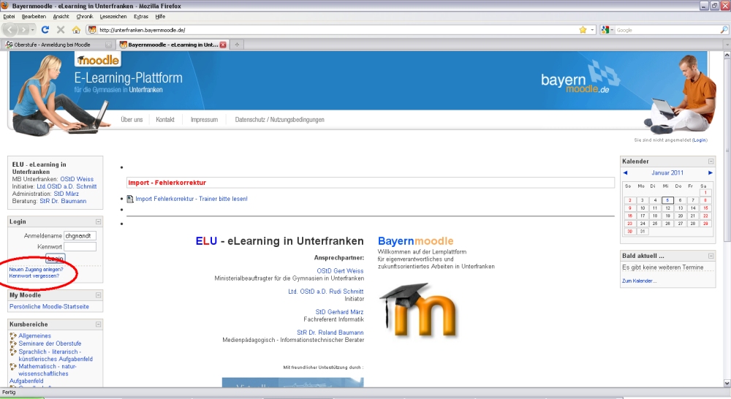This screenshot has height=399, width=731.
Task: Collapse the My Moodle block
Action: coord(99,295)
